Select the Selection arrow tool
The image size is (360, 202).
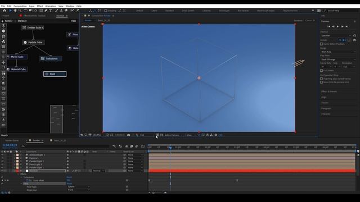pyautogui.click(x=10, y=11)
